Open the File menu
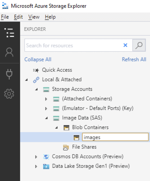150x181 pixels. [5, 17]
